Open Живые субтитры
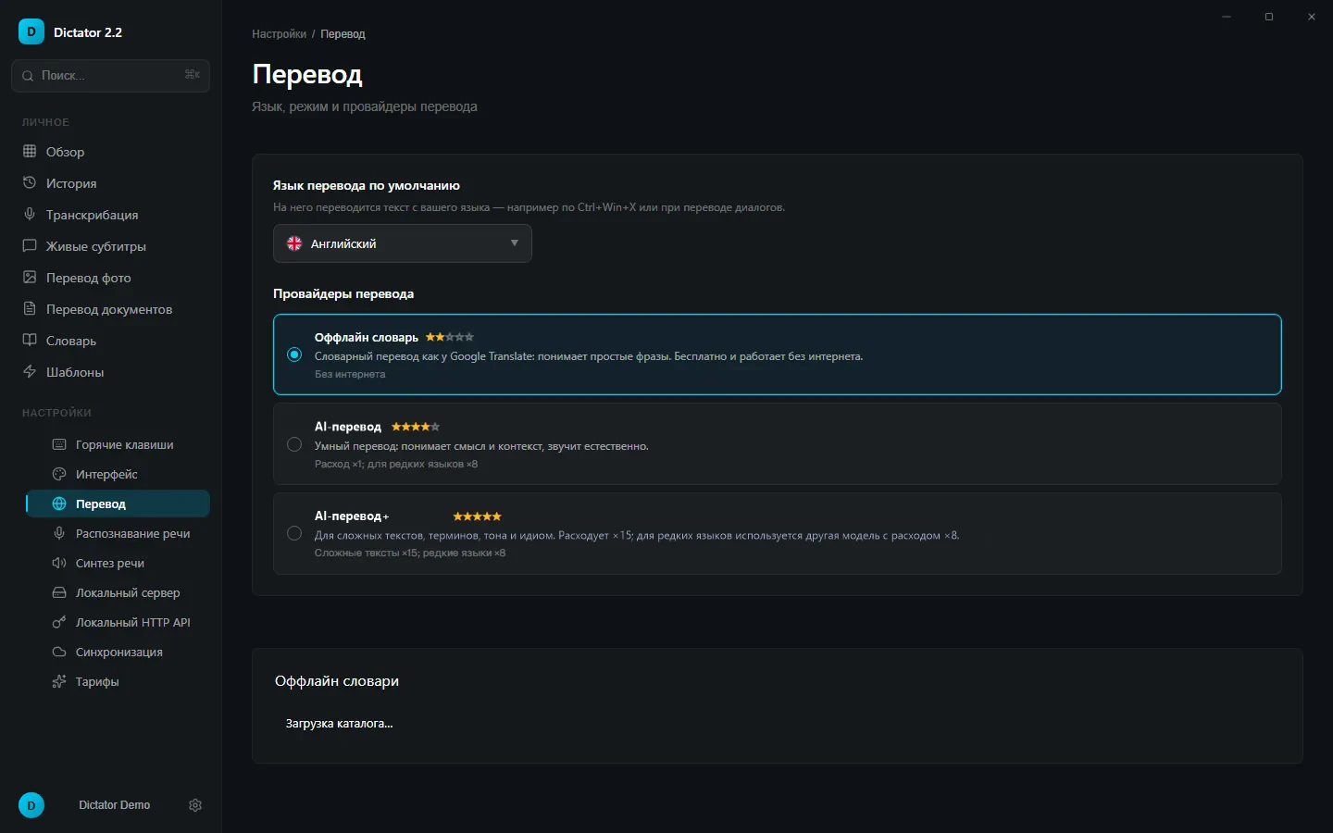The height and width of the screenshot is (833, 1333). click(x=111, y=245)
